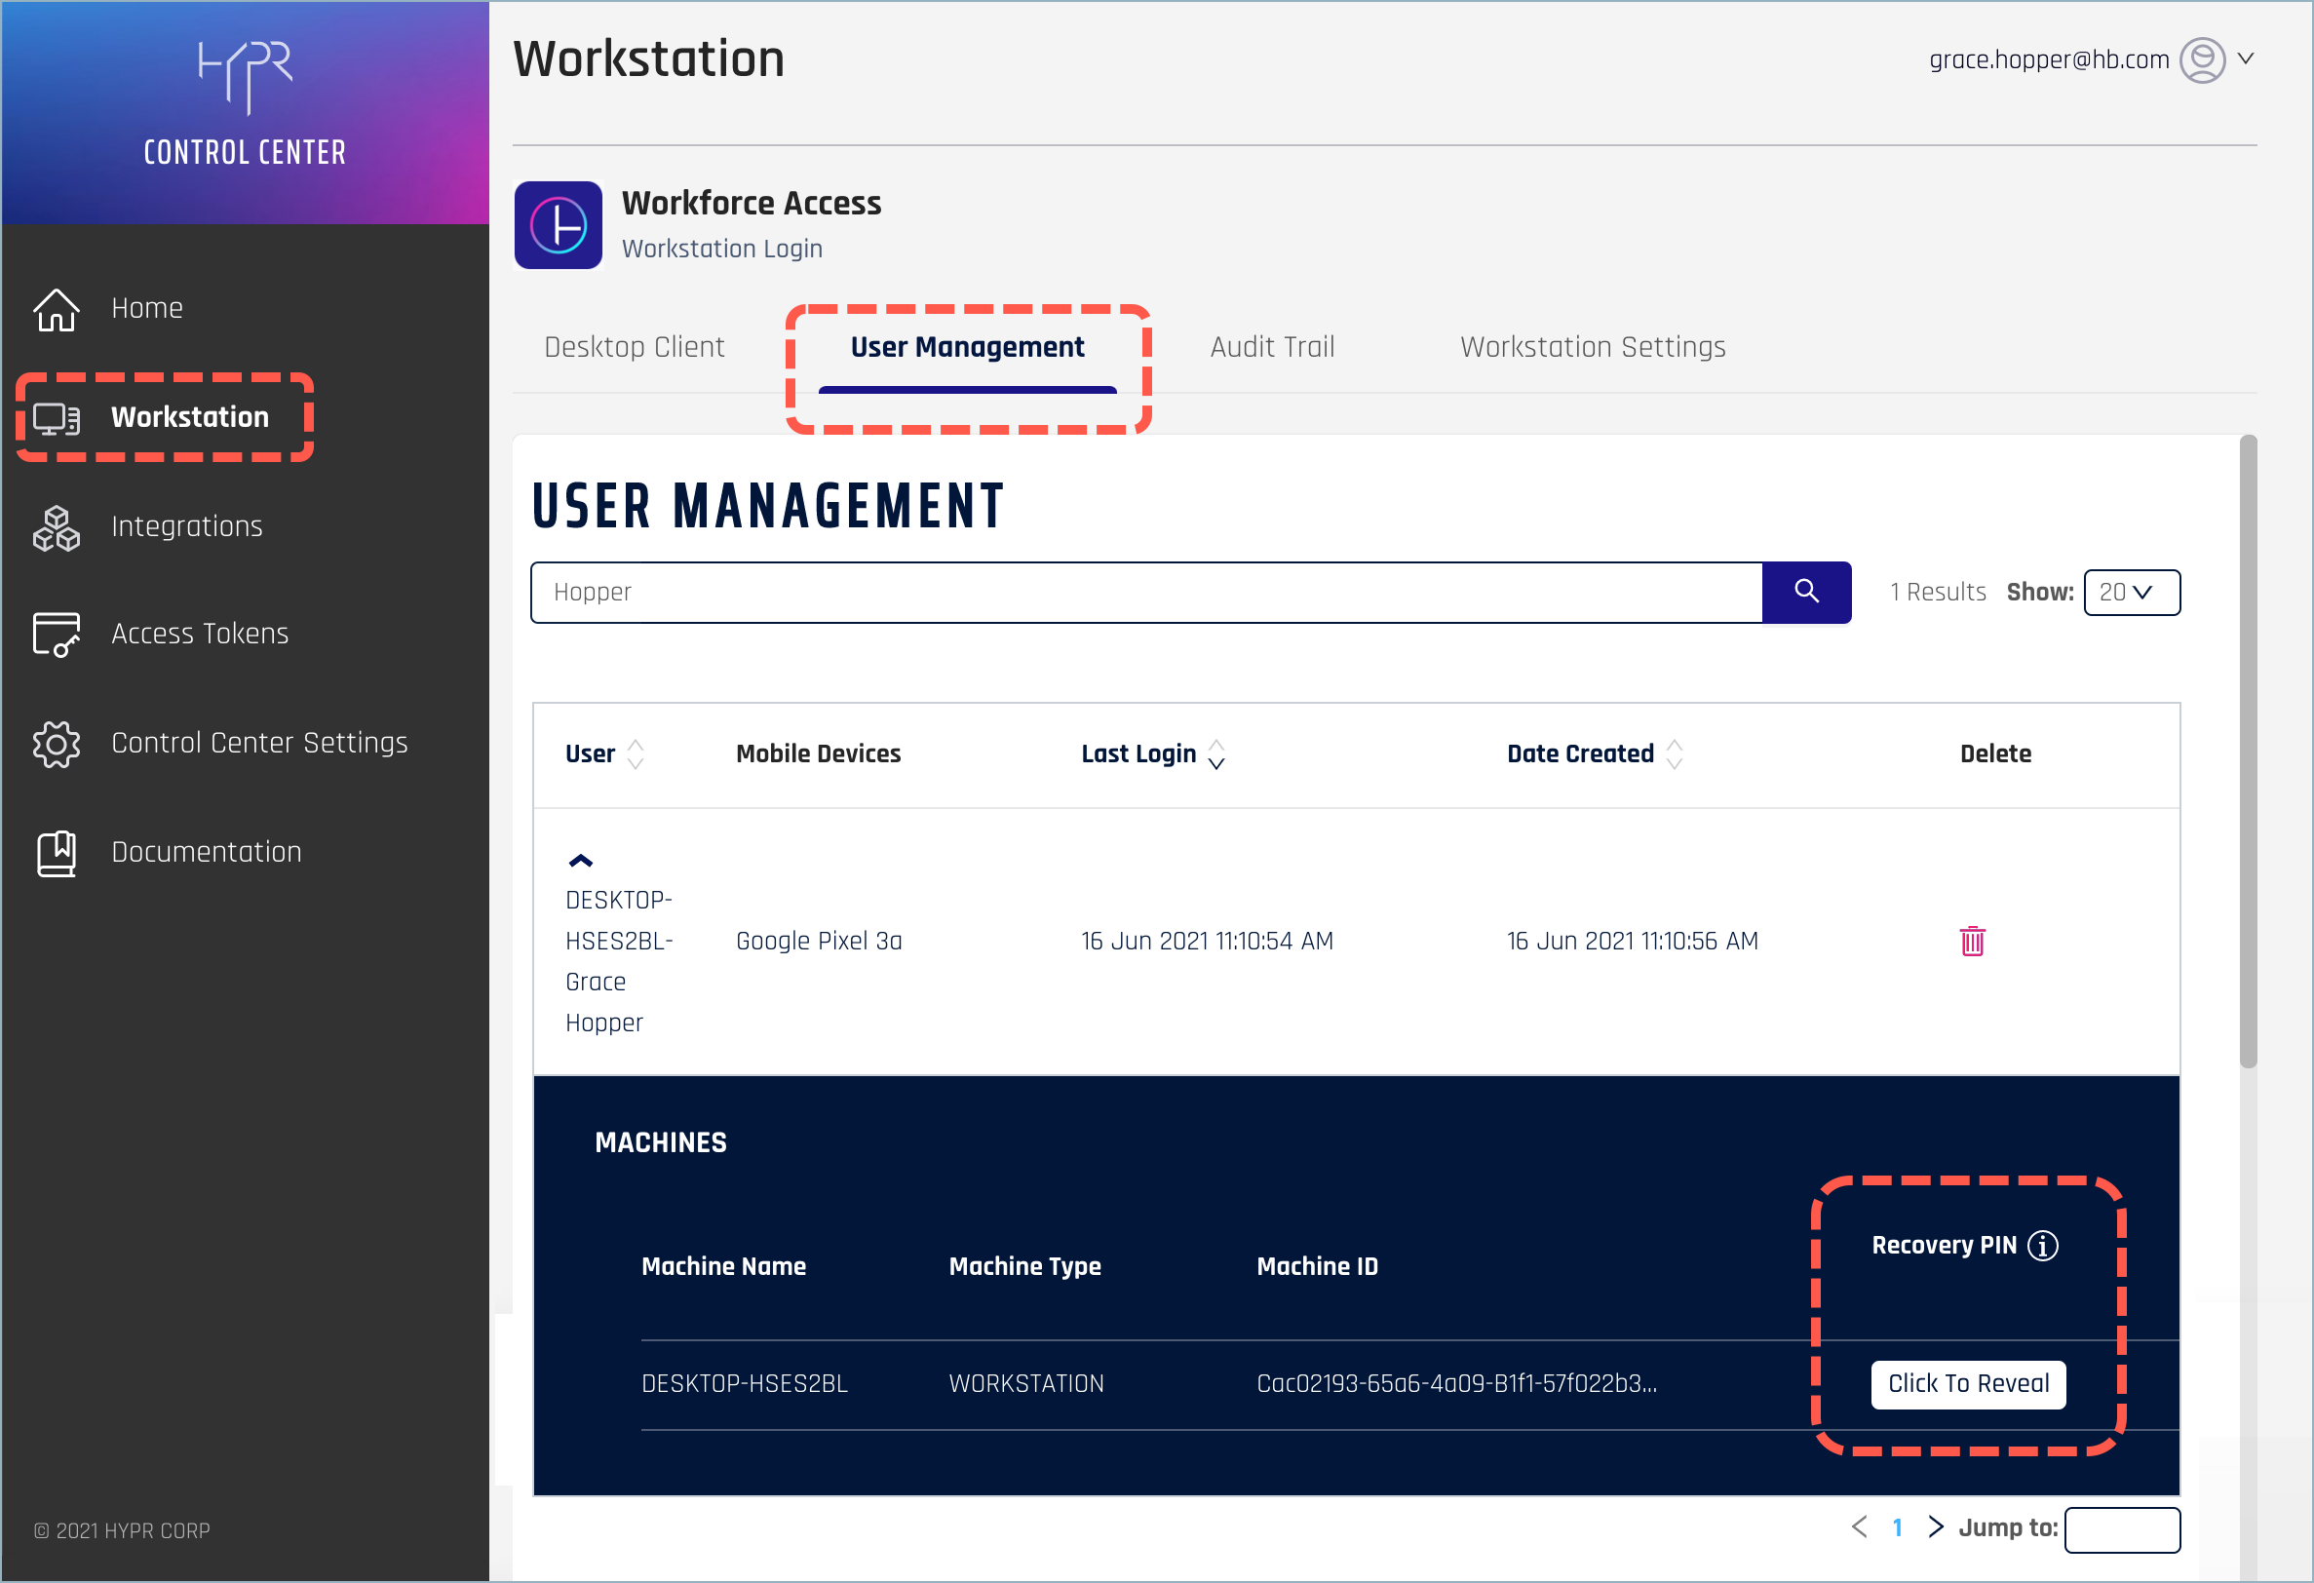Screen dimensions: 2314x1583
Task: Go to next results page arrow
Action: [x=1935, y=1527]
